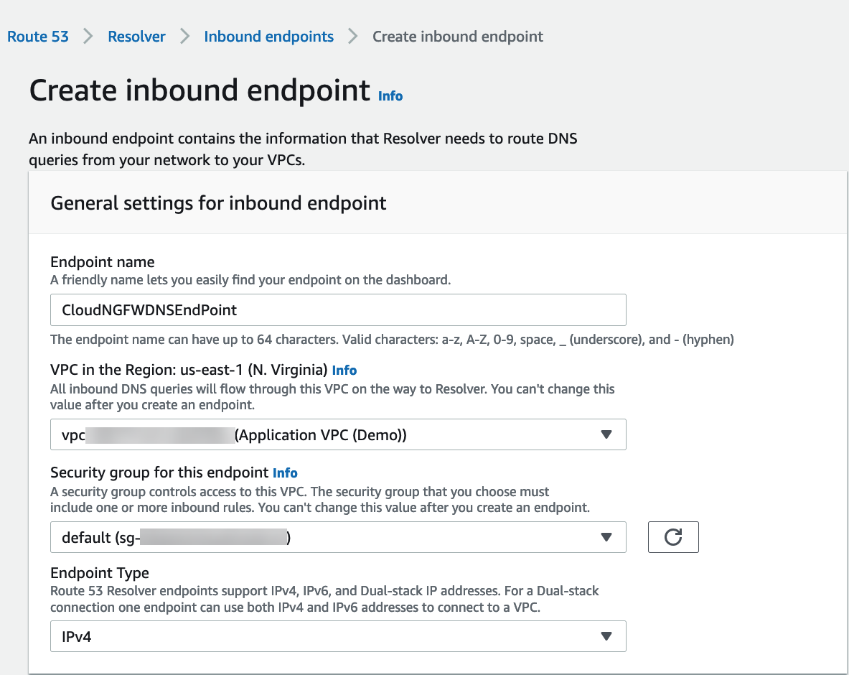
Task: Open the VPC selection dropdown
Action: click(x=338, y=434)
